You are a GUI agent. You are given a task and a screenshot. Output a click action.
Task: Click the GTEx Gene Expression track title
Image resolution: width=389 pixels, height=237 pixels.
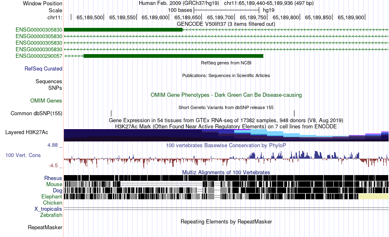click(x=226, y=121)
